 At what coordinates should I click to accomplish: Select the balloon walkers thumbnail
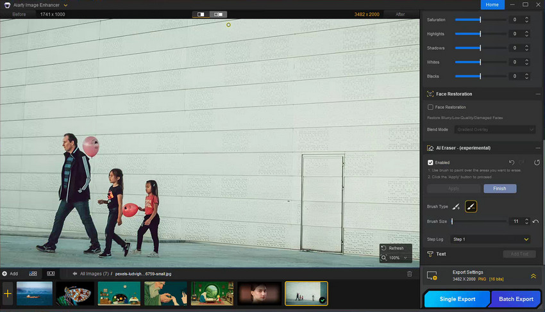pos(306,293)
